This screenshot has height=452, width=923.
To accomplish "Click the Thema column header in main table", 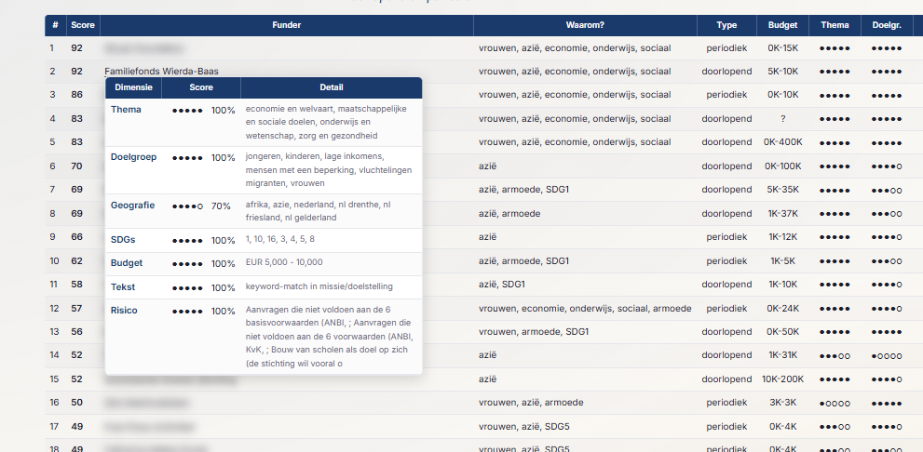I will click(835, 25).
